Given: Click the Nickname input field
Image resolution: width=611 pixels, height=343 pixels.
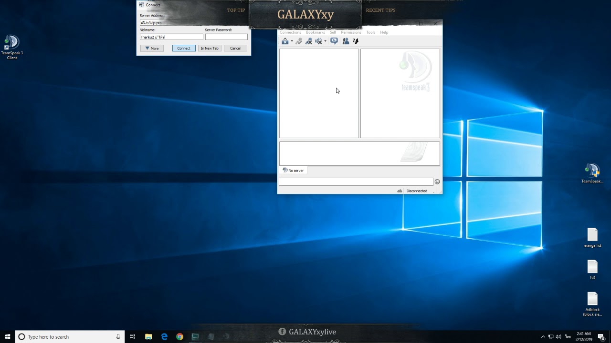Looking at the screenshot, I should point(171,37).
